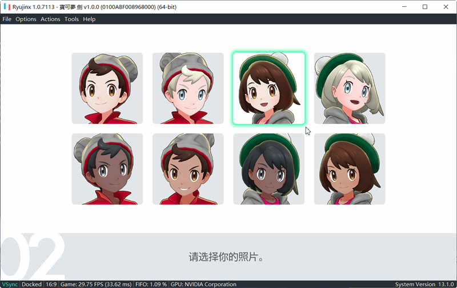Image resolution: width=457 pixels, height=288 pixels.
Task: Minimize the Ryujinx window
Action: click(404, 7)
